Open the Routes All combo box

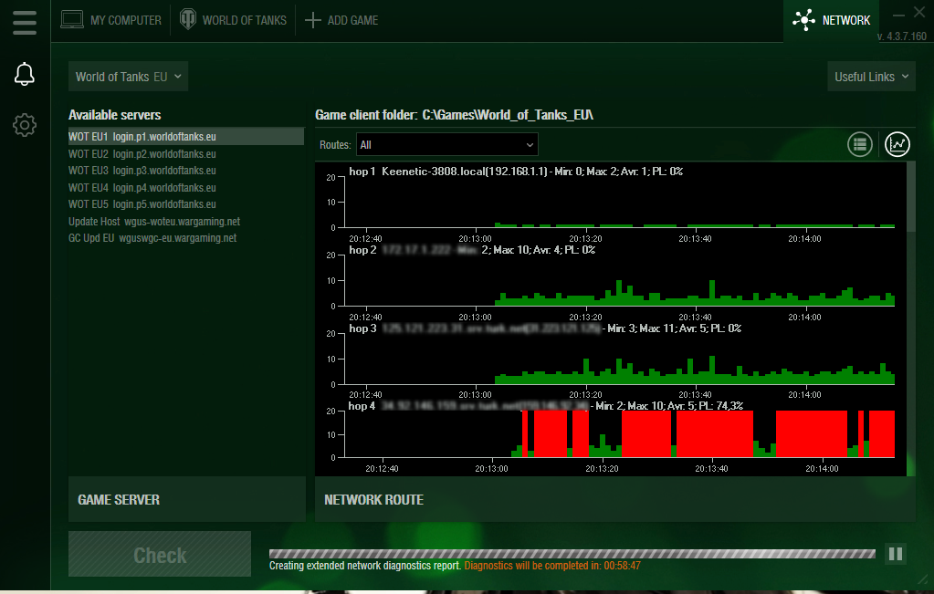(x=446, y=145)
